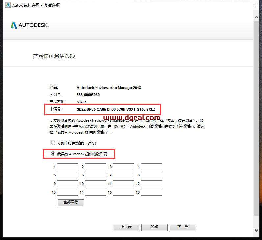Click the request code SD2Z URV5 QA85 text
Viewport: 262px width, 240px height.
click(116, 109)
